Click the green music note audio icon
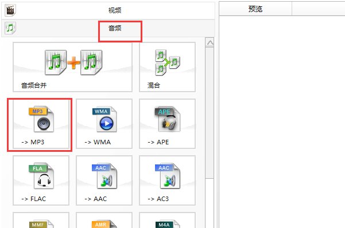This screenshot has height=228, width=345. point(10,28)
